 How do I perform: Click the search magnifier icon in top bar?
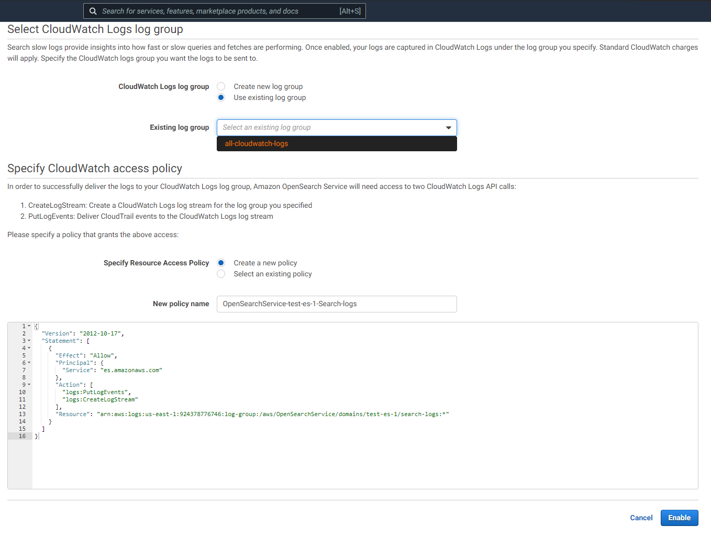pyautogui.click(x=93, y=11)
